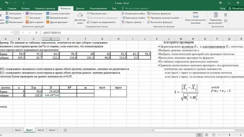Viewport: 244px width, 137px height.
Task: Open the Watch Window (Окно контрольного значения)
Action: tap(196, 18)
